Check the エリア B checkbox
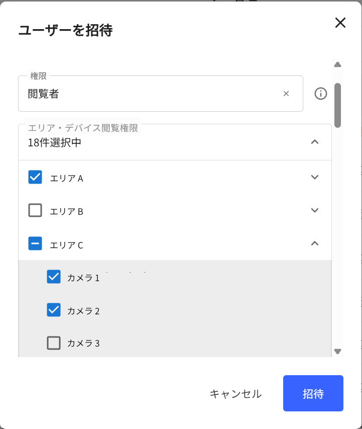Screen dimensions: 362x429 35,210
